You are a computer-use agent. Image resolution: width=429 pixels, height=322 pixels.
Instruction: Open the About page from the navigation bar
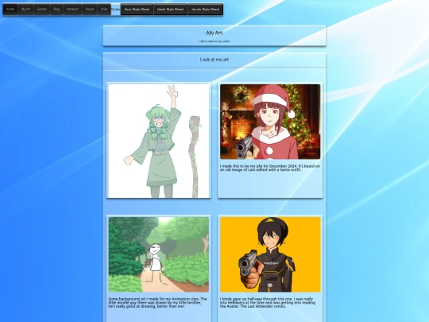pyautogui.click(x=90, y=9)
